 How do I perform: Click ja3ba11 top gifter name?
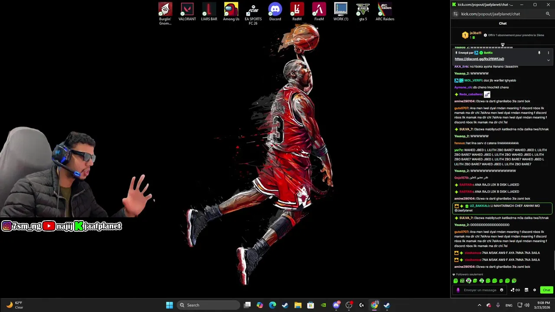point(475,33)
